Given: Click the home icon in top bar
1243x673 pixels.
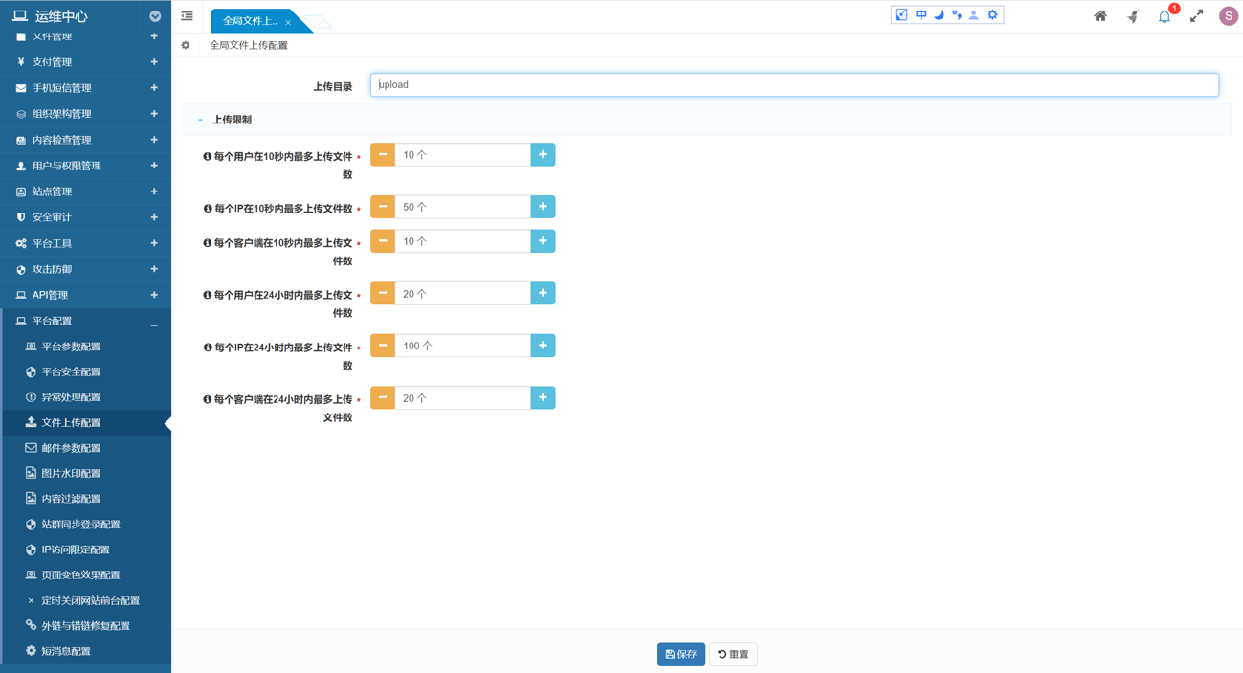Looking at the screenshot, I should click(x=1100, y=16).
